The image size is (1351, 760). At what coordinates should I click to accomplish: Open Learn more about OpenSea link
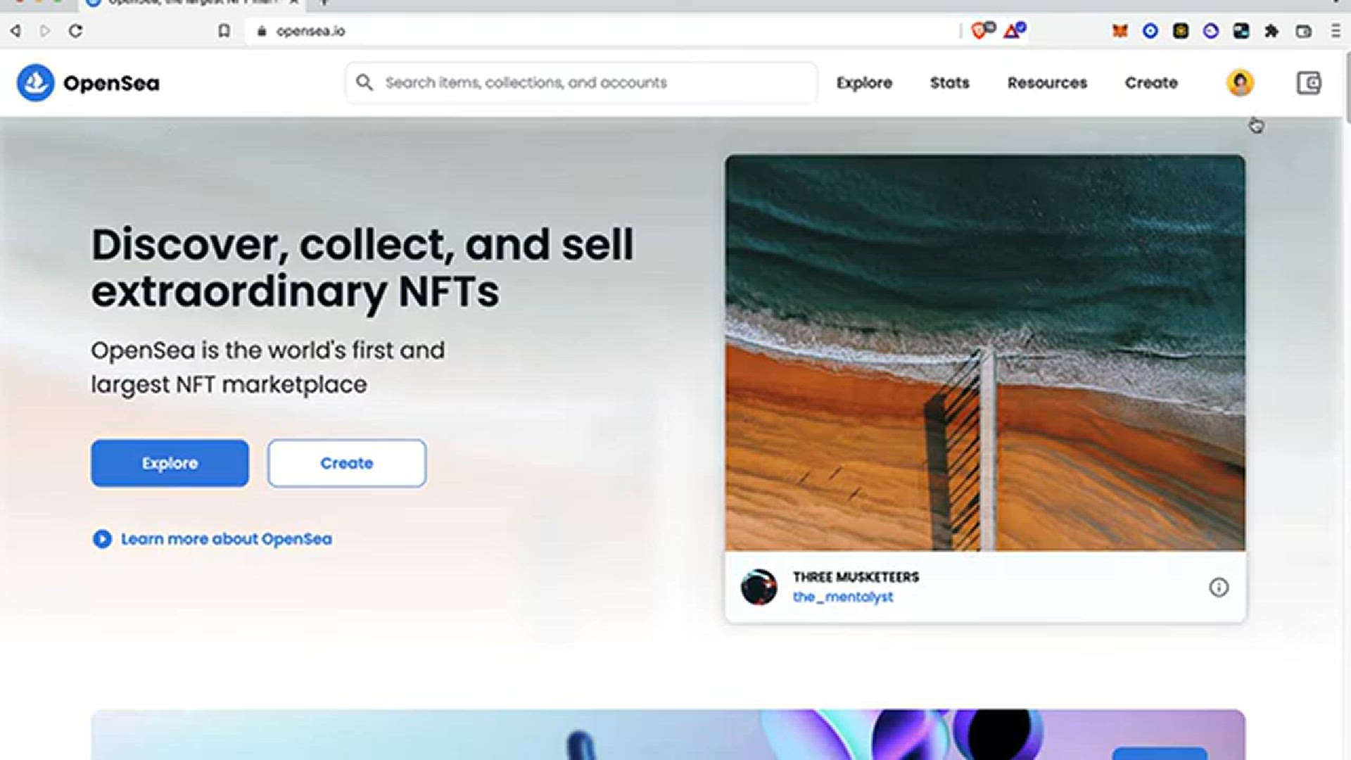point(226,539)
